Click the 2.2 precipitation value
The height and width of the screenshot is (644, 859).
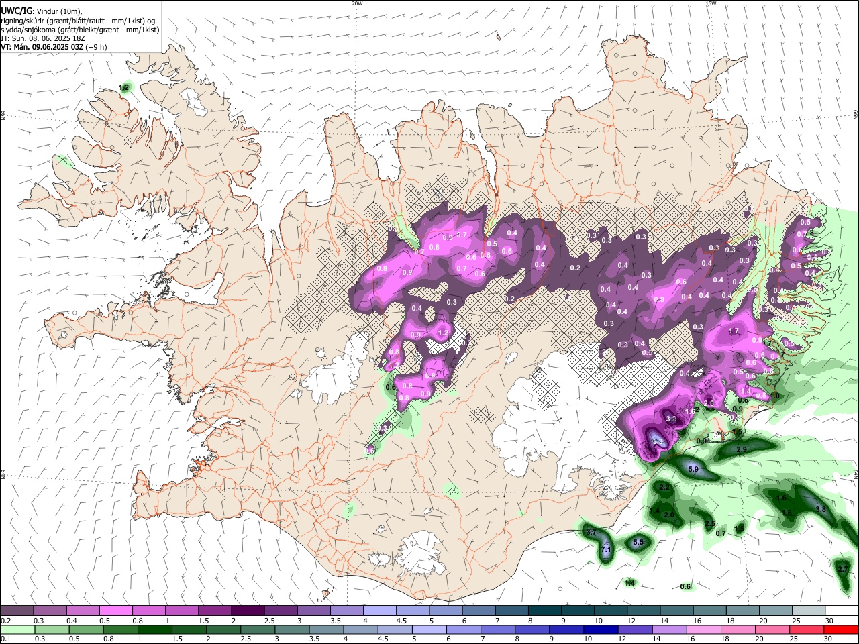(x=665, y=488)
